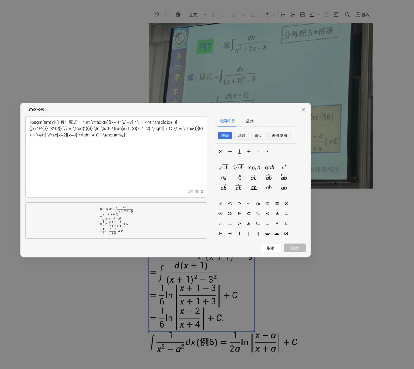Insert the minus-plus ∓ symbol

pos(249,151)
